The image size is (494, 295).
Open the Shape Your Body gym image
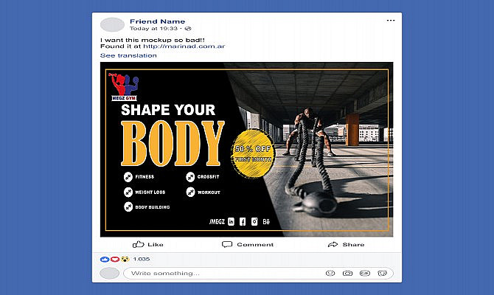coord(247,150)
